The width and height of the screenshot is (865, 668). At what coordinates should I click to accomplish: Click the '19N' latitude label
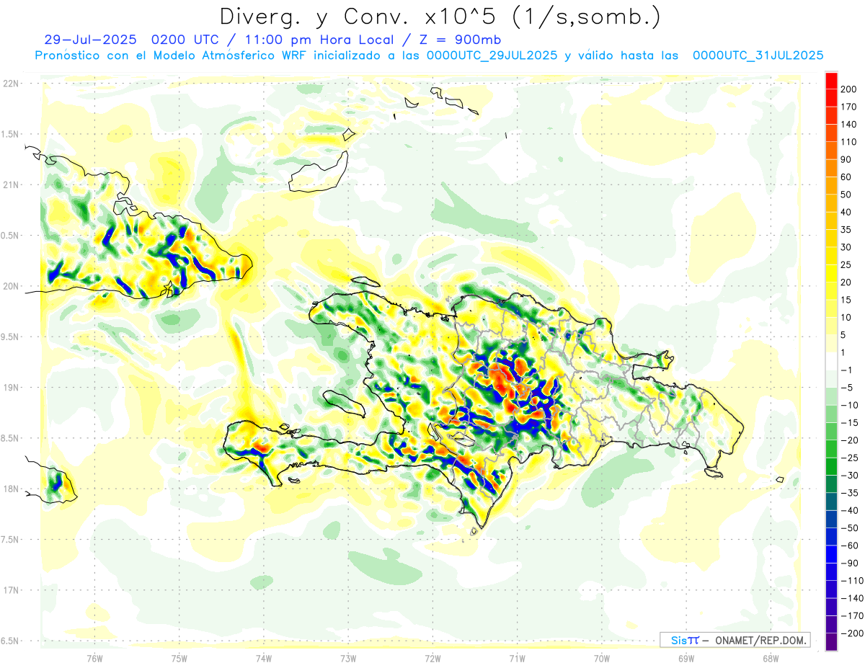11,387
